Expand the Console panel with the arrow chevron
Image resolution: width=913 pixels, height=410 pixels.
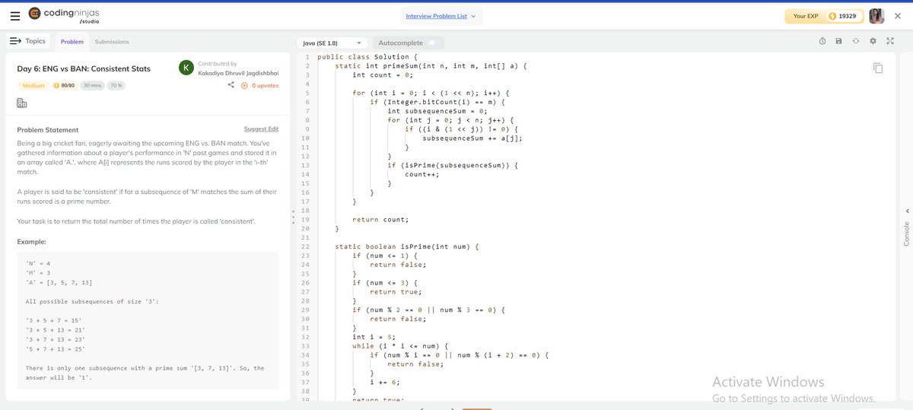pos(906,211)
